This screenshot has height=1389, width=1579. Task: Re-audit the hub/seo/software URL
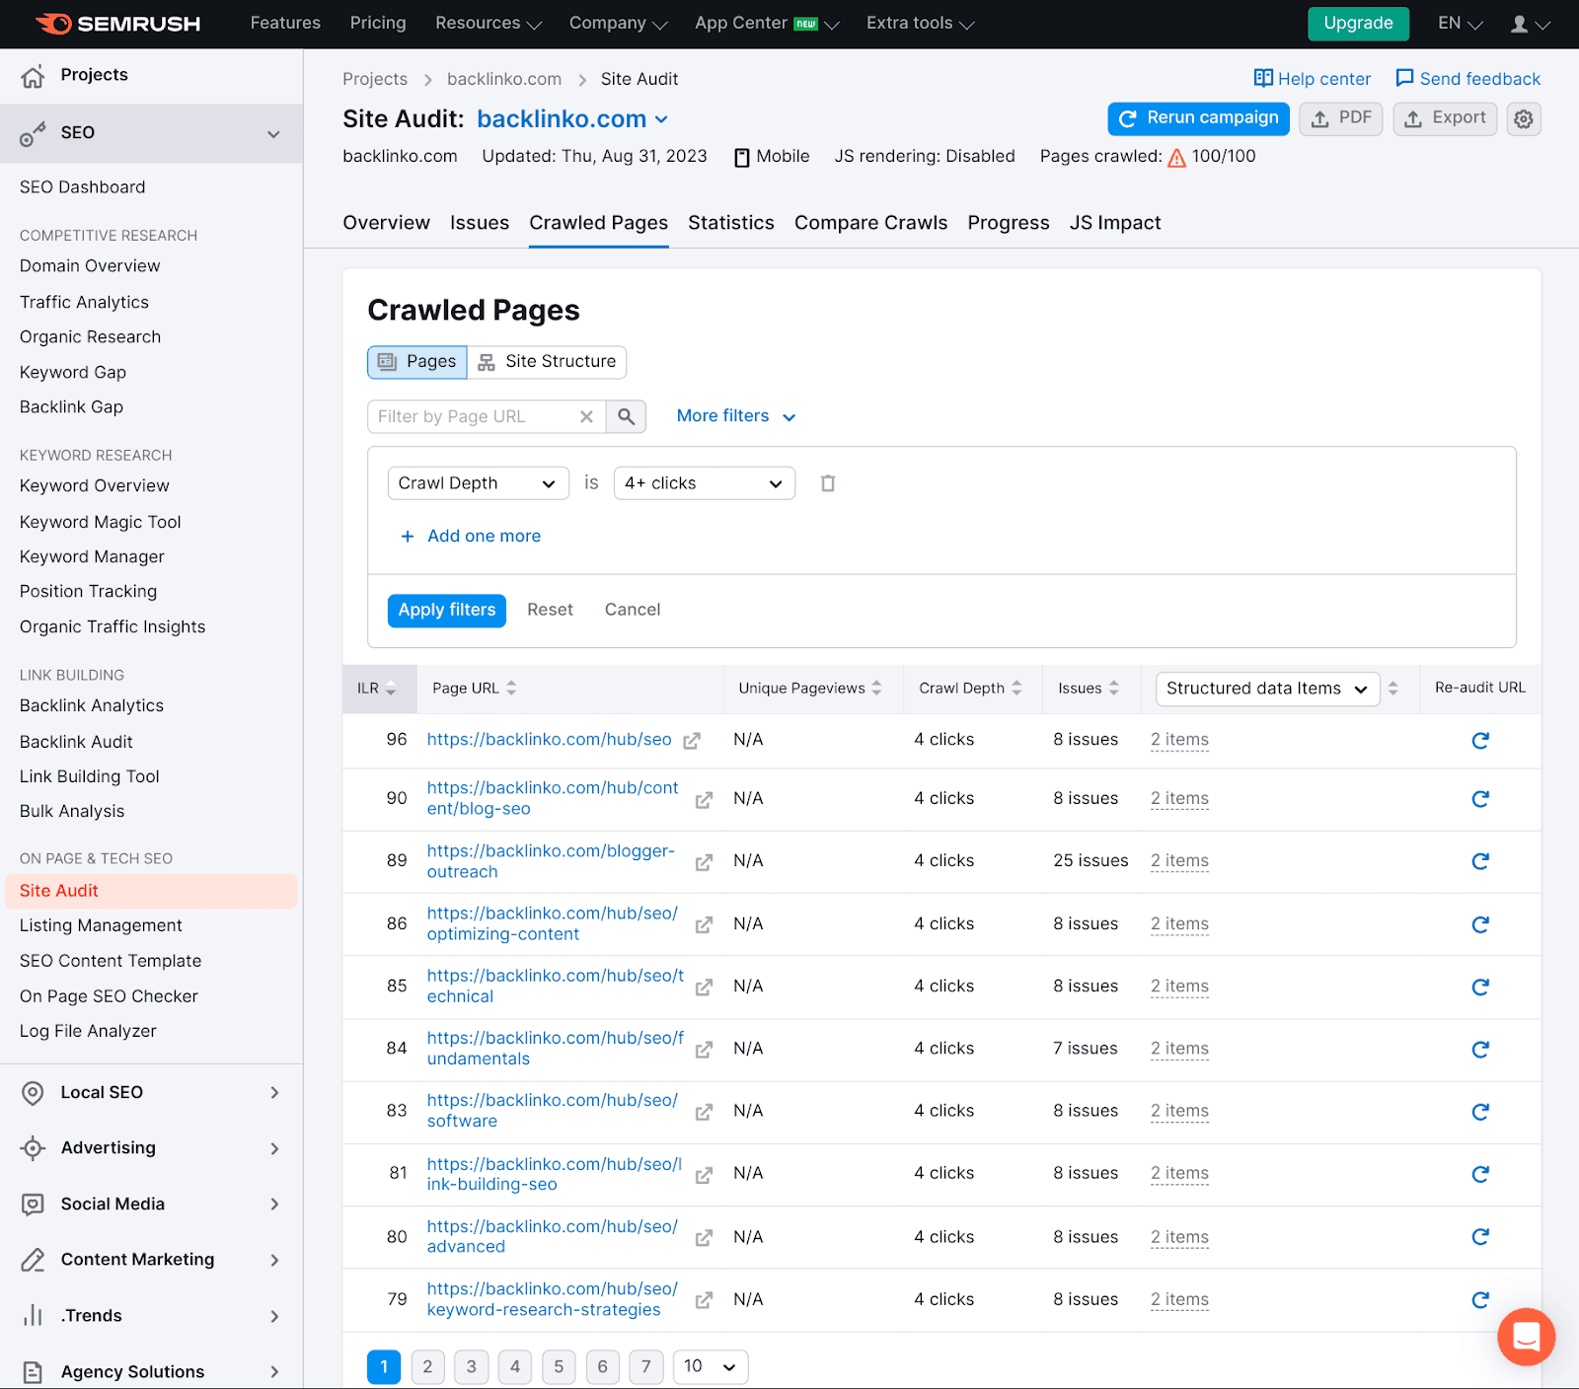point(1480,1112)
